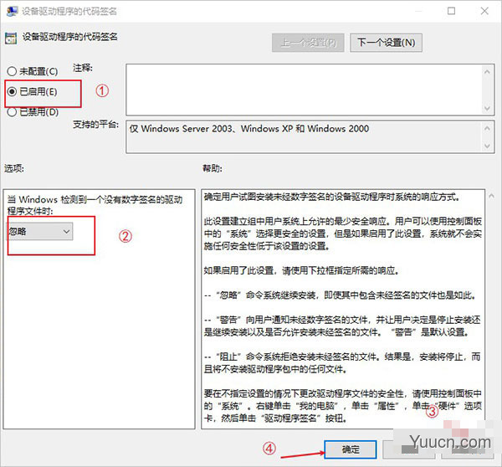The image size is (502, 467).
Task: Click the 支持的平台 box scroll down arrow
Action: click(x=487, y=146)
